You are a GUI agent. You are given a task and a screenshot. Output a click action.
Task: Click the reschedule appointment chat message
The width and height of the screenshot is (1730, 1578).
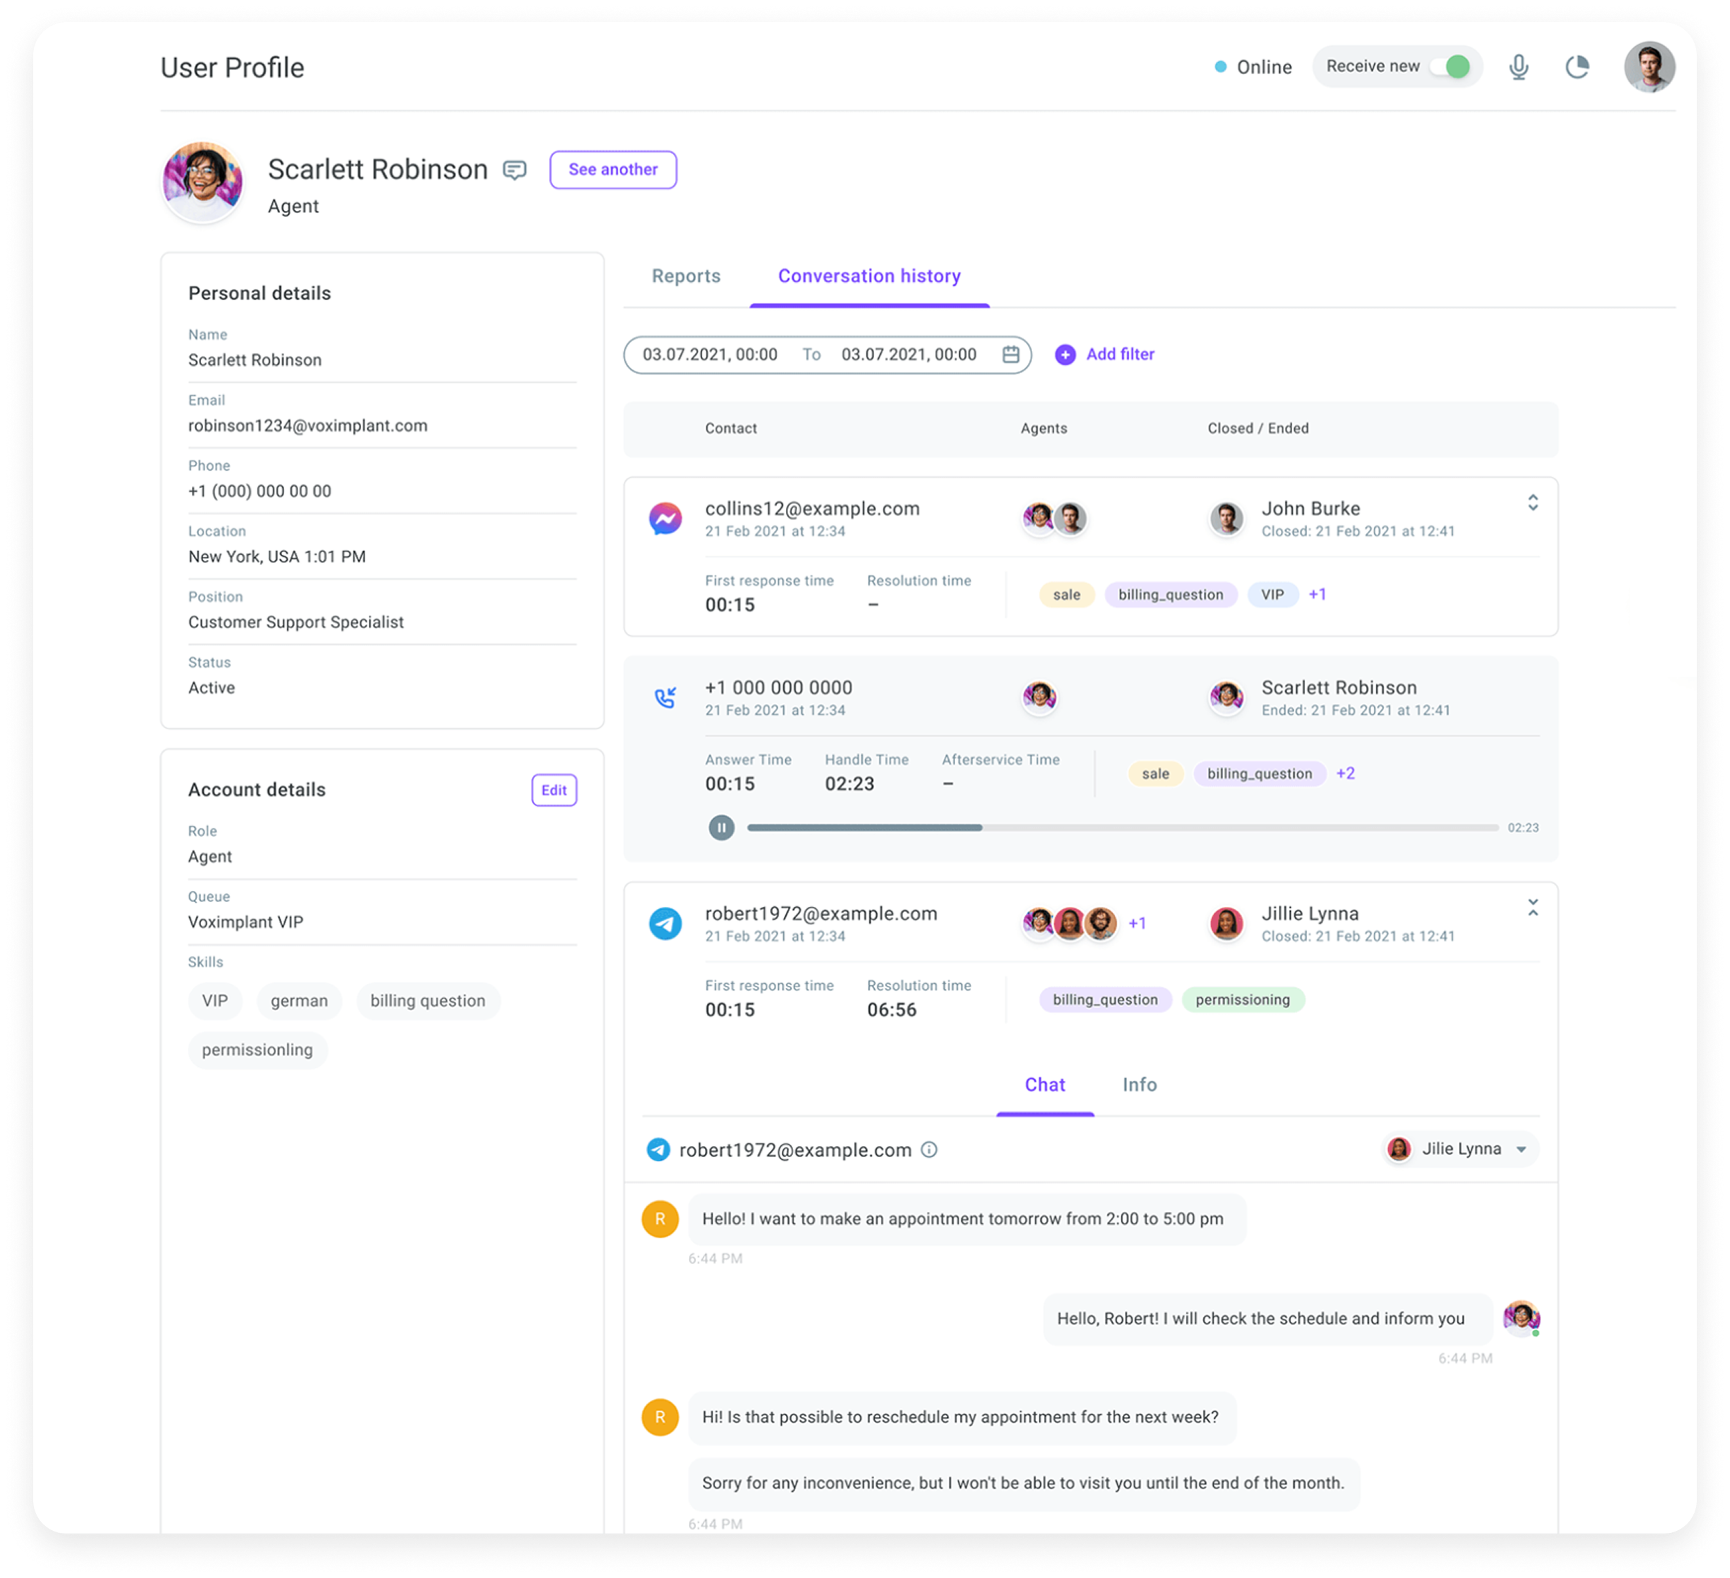(x=961, y=1417)
